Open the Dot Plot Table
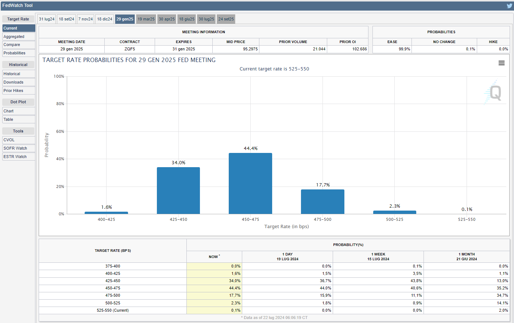Image resolution: width=514 pixels, height=323 pixels. pos(19,119)
